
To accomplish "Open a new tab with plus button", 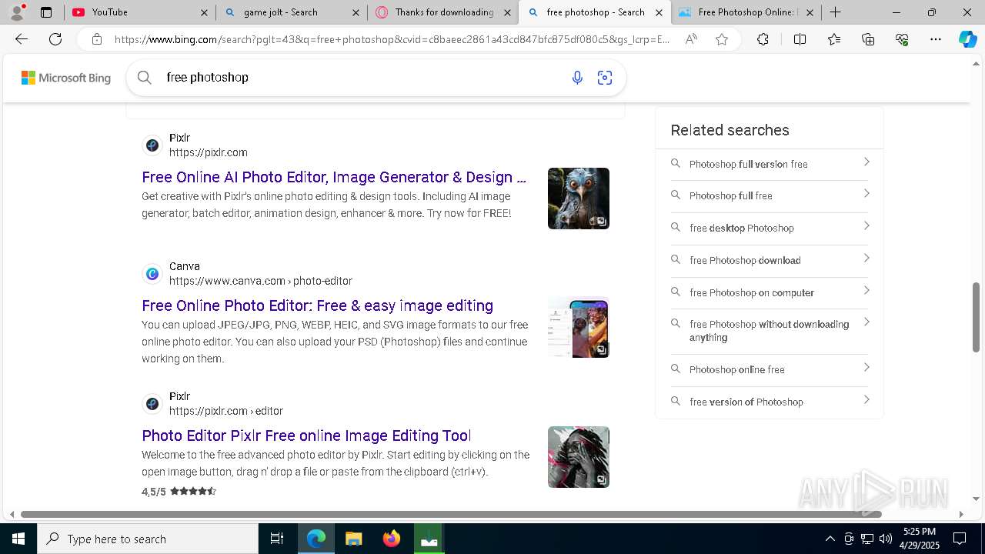I will point(835,12).
